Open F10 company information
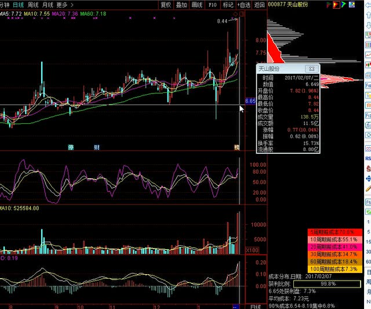 tap(213, 5)
